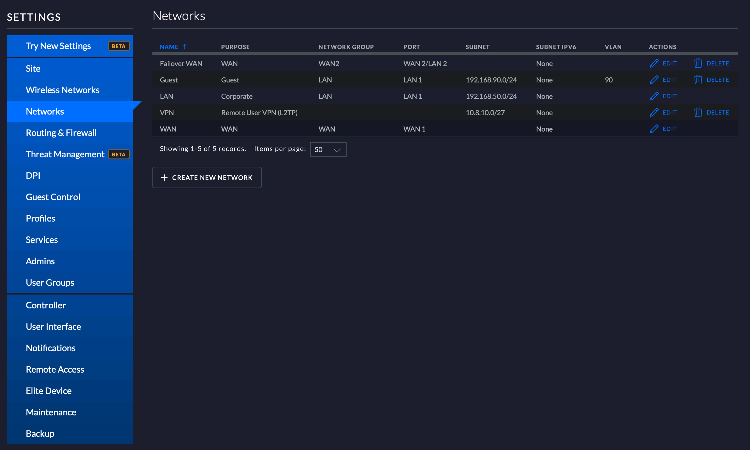The image size is (750, 450).
Task: Go to Wireless Networks settings
Action: [x=63, y=90]
